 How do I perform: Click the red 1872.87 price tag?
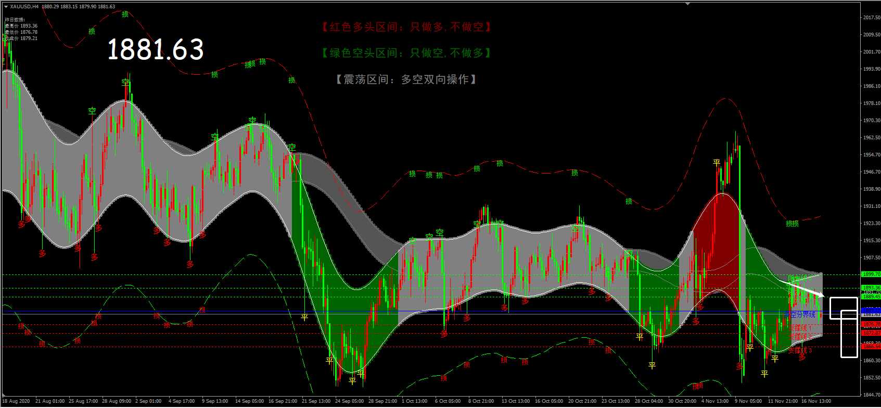(871, 333)
